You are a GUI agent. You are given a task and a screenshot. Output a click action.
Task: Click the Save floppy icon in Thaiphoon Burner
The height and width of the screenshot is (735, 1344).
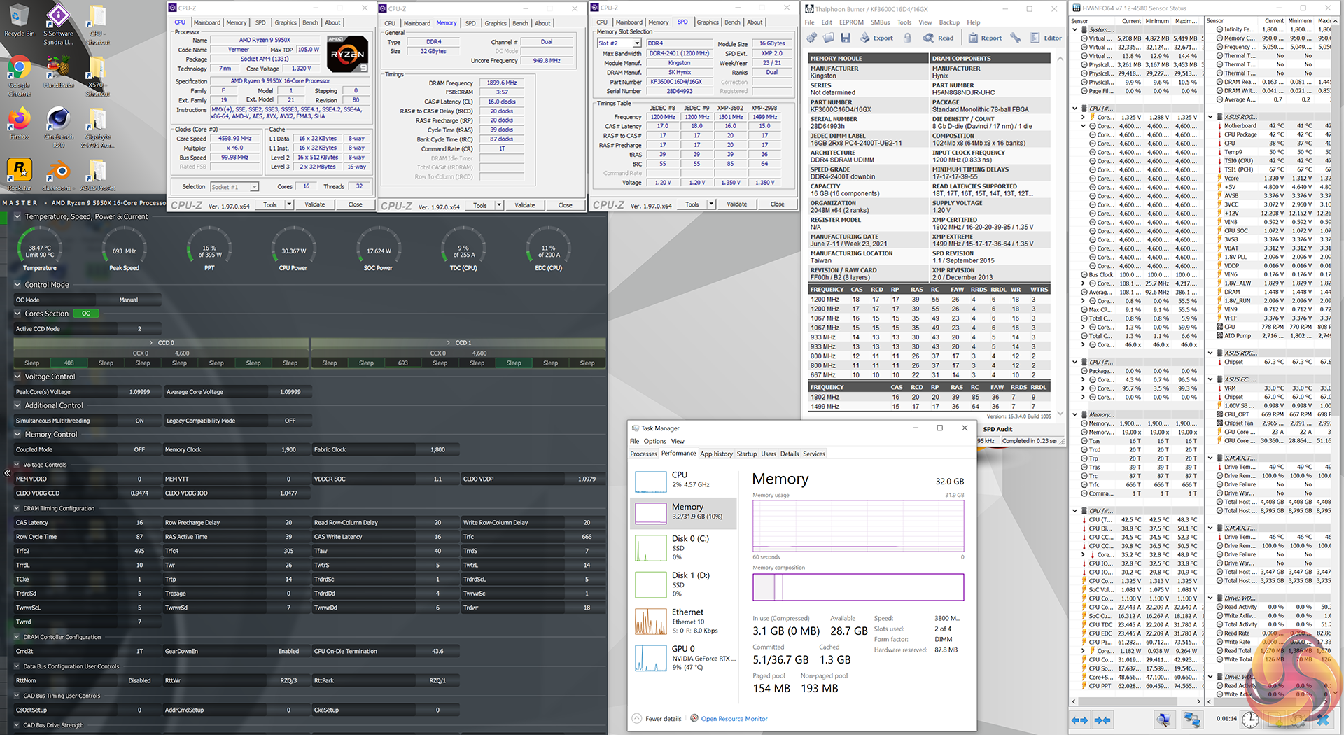(x=846, y=38)
